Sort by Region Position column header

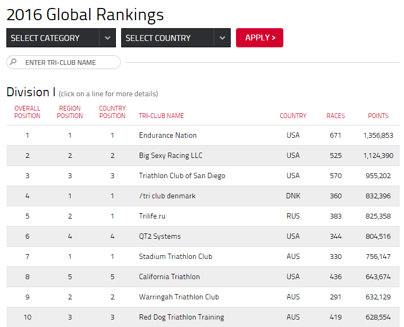pos(70,112)
